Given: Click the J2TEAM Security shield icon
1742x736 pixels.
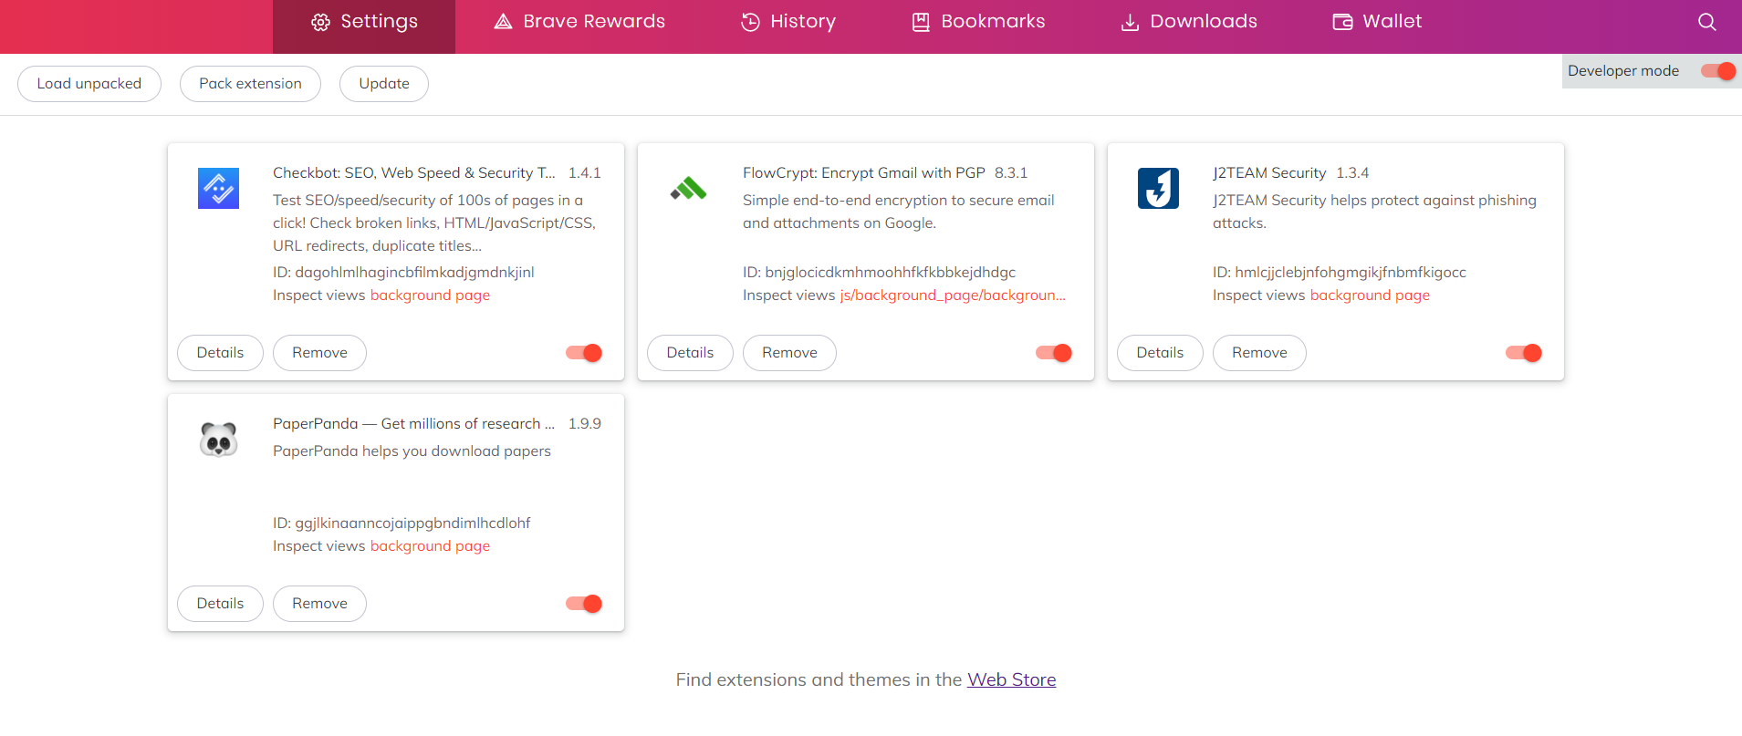Looking at the screenshot, I should coord(1158,189).
